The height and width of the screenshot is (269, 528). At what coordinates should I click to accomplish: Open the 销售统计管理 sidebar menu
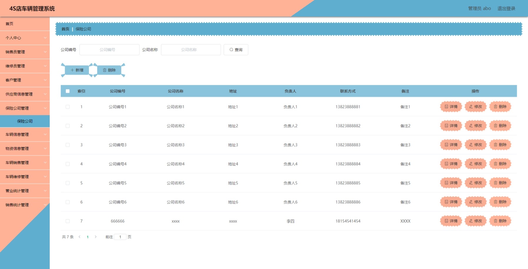[25, 205]
